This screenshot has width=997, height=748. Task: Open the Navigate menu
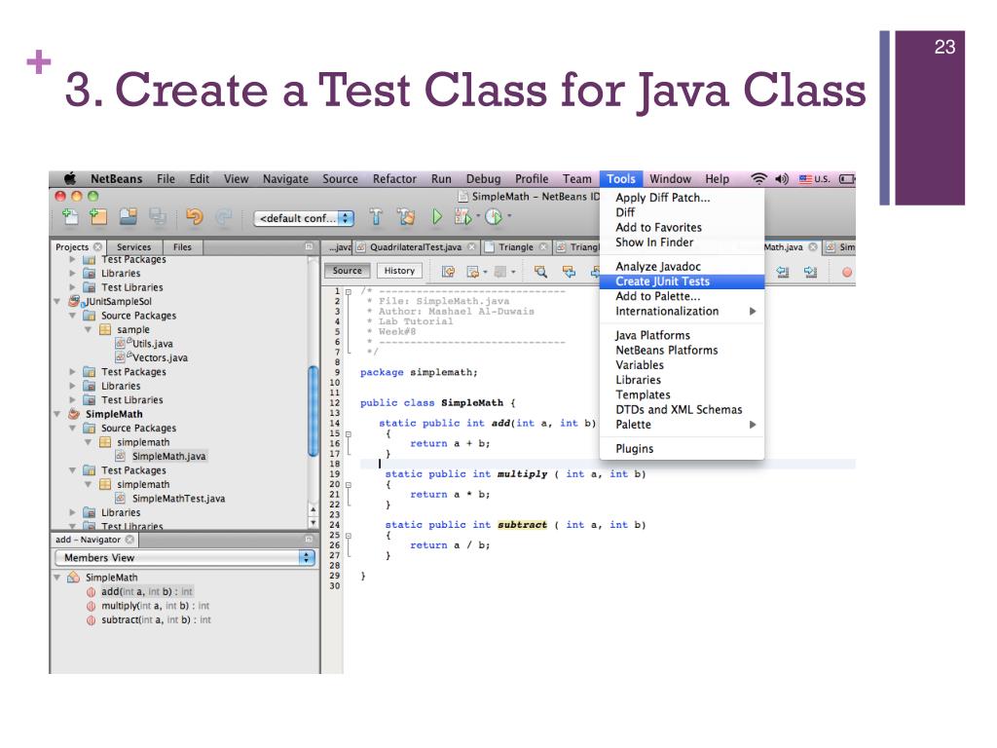tap(285, 179)
